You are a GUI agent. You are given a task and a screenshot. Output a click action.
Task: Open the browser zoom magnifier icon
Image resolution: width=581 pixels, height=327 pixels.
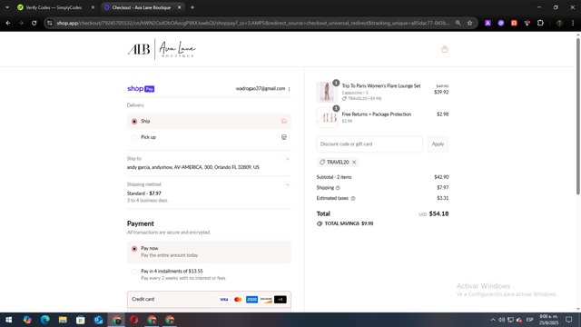[458, 23]
